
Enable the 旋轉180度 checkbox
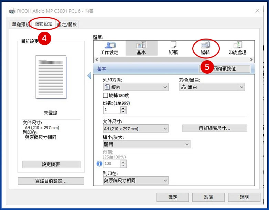tap(105, 95)
